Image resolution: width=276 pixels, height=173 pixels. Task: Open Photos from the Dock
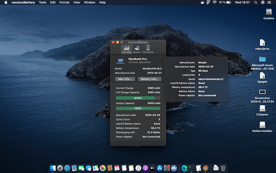point(103,168)
